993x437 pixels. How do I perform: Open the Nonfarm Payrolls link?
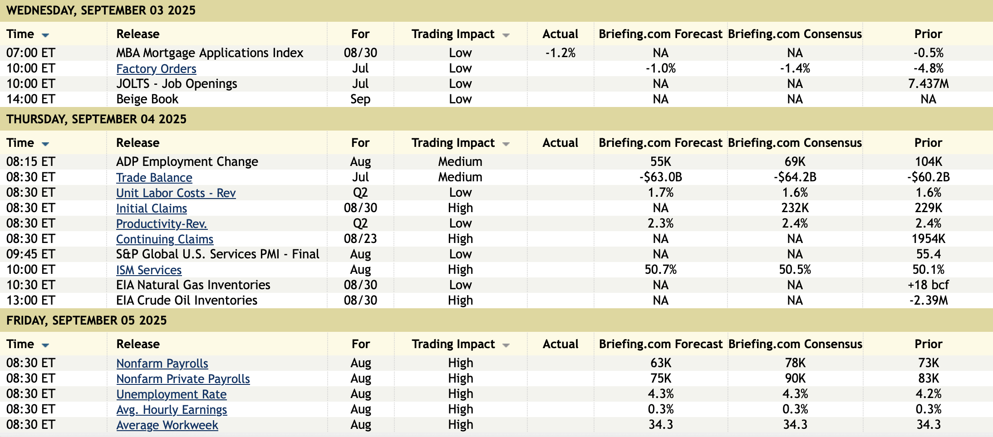click(x=162, y=364)
